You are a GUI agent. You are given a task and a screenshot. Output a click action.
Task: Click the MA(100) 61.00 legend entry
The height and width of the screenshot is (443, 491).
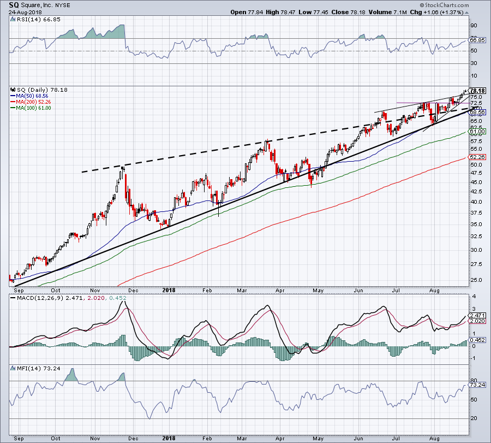tap(31, 108)
